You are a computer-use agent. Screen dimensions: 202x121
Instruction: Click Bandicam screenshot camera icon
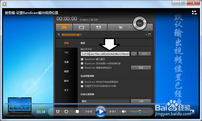click(x=130, y=27)
